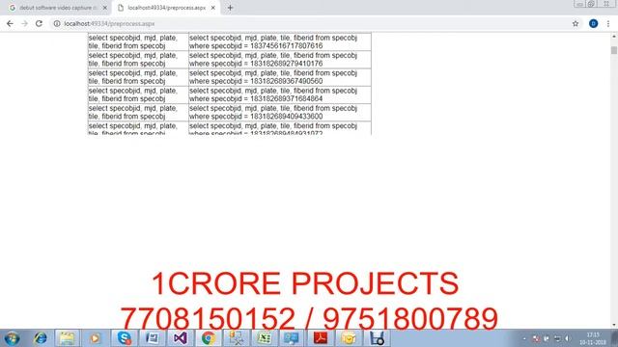Switch to the debut software video capture tab

(x=58, y=8)
